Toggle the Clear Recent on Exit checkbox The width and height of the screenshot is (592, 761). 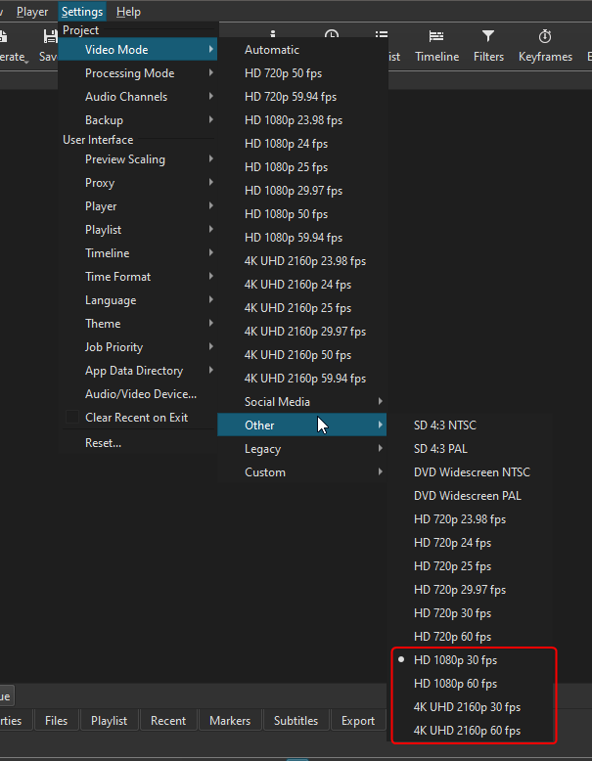pos(72,418)
